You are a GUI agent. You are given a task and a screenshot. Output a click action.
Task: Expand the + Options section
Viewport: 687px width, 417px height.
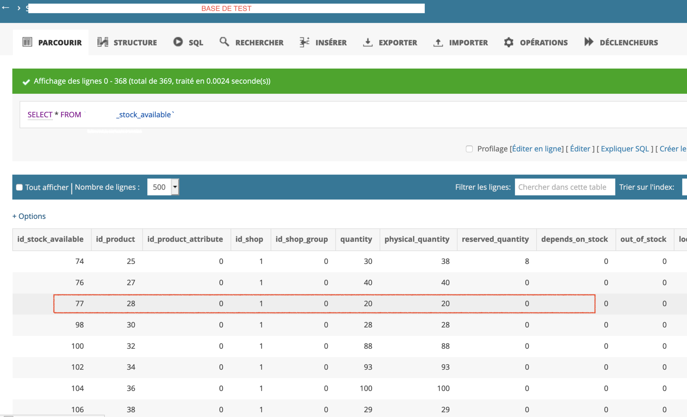(29, 216)
